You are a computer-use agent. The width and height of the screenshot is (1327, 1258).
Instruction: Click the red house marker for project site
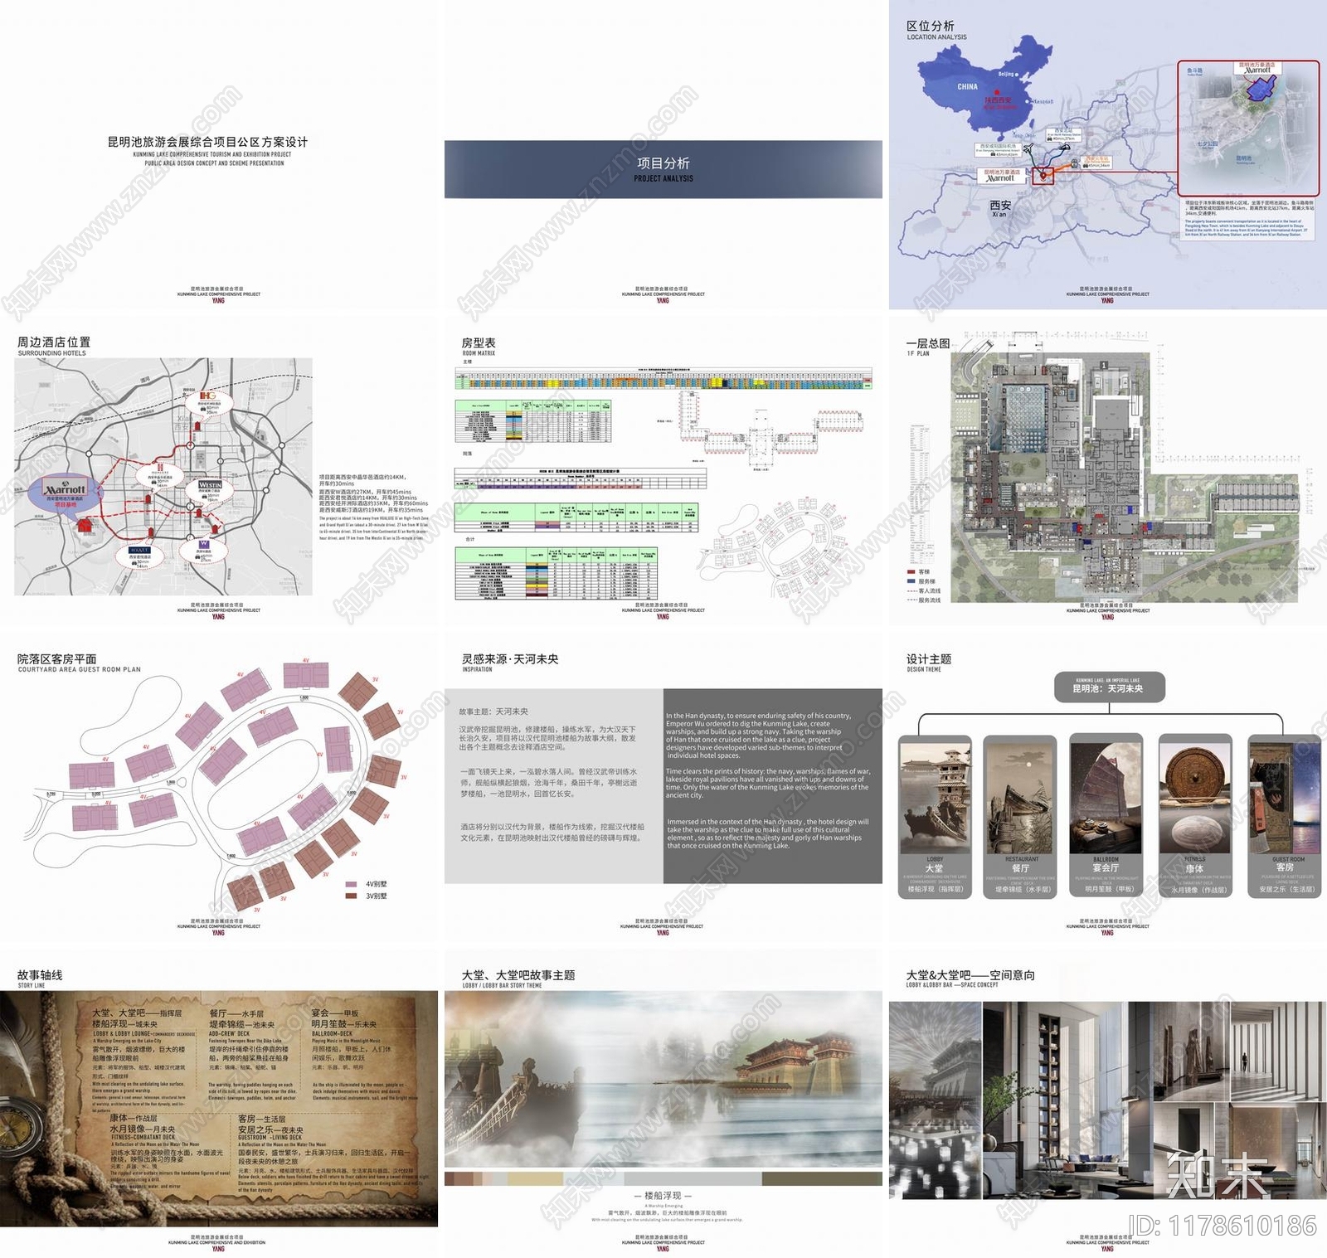coord(84,524)
